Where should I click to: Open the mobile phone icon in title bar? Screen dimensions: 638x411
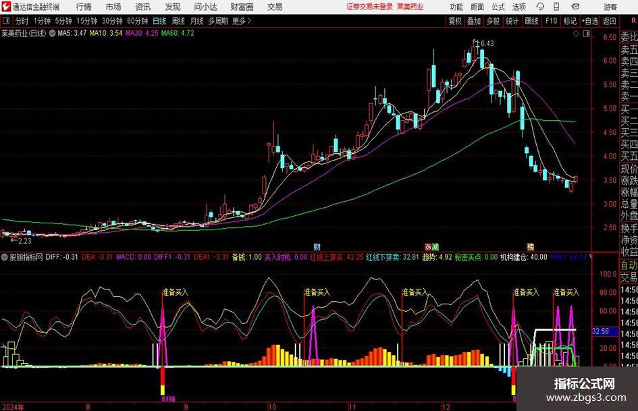(556, 7)
